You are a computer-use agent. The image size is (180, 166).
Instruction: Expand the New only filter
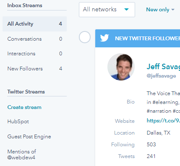tap(160, 10)
